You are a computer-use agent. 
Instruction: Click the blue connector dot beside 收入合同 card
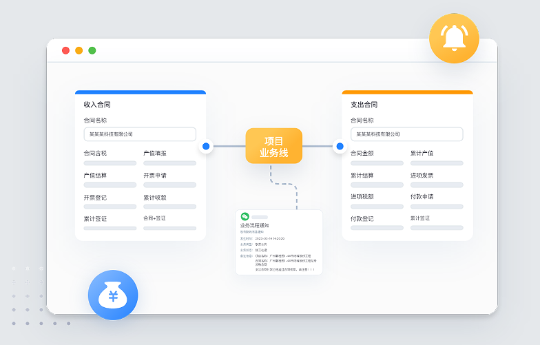tap(206, 146)
